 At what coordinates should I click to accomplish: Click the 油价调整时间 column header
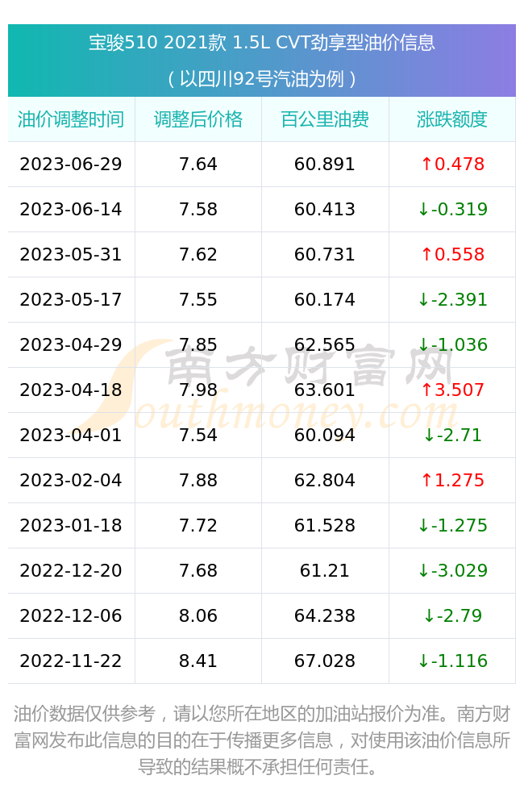click(71, 119)
